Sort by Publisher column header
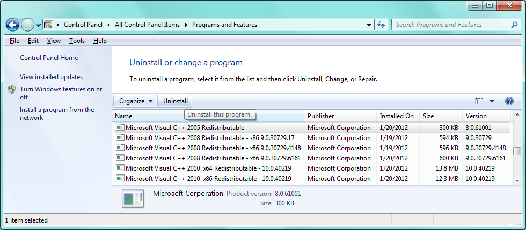Image resolution: width=526 pixels, height=230 pixels. [x=340, y=116]
